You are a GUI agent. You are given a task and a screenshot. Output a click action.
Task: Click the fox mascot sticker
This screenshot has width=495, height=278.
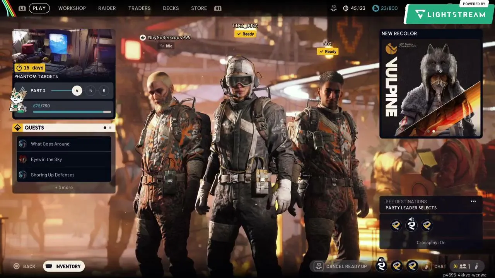pos(17,100)
